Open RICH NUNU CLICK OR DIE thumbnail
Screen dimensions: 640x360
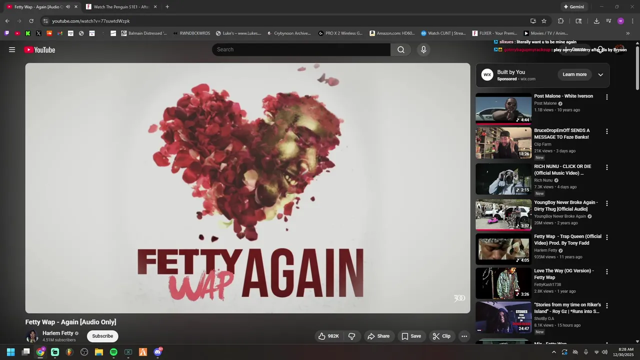503,179
